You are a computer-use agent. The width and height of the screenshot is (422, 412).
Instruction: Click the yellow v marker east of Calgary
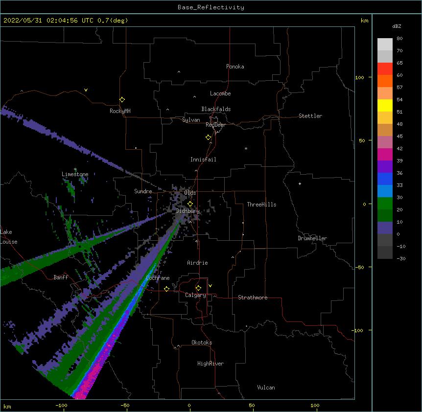click(x=210, y=286)
